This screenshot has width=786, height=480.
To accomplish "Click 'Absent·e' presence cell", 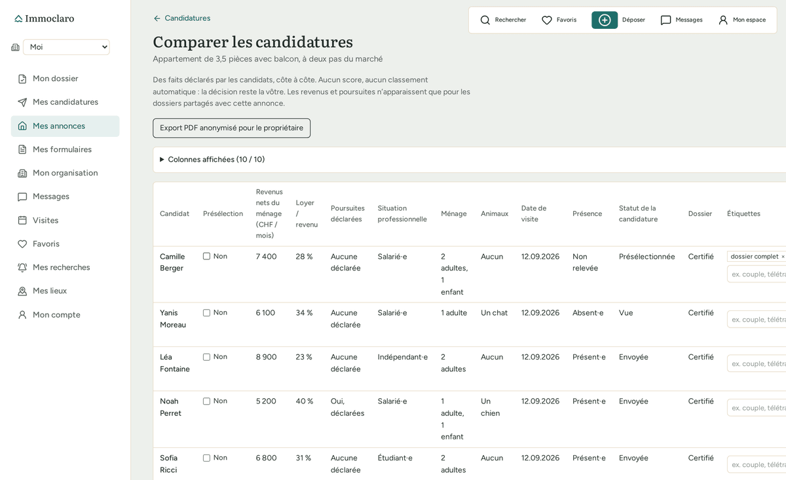I will 588,313.
